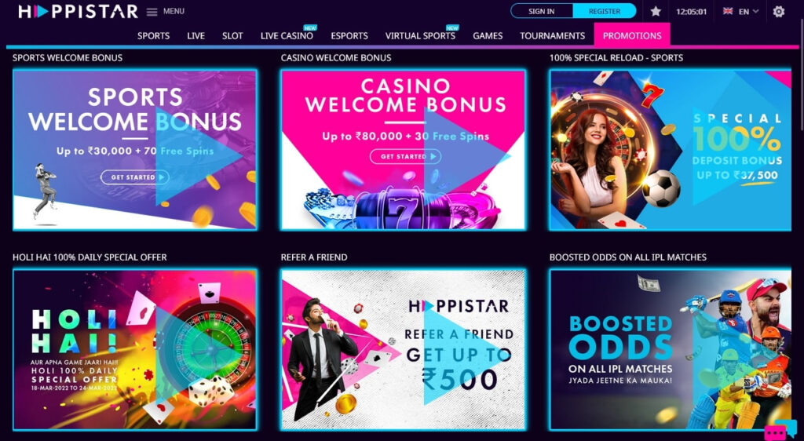Open the SPORTS tab
804x441 pixels.
pos(153,36)
